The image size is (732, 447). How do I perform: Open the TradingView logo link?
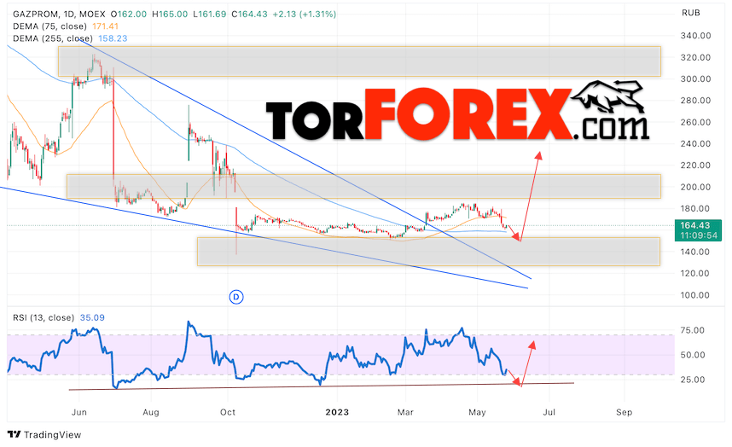point(45,435)
